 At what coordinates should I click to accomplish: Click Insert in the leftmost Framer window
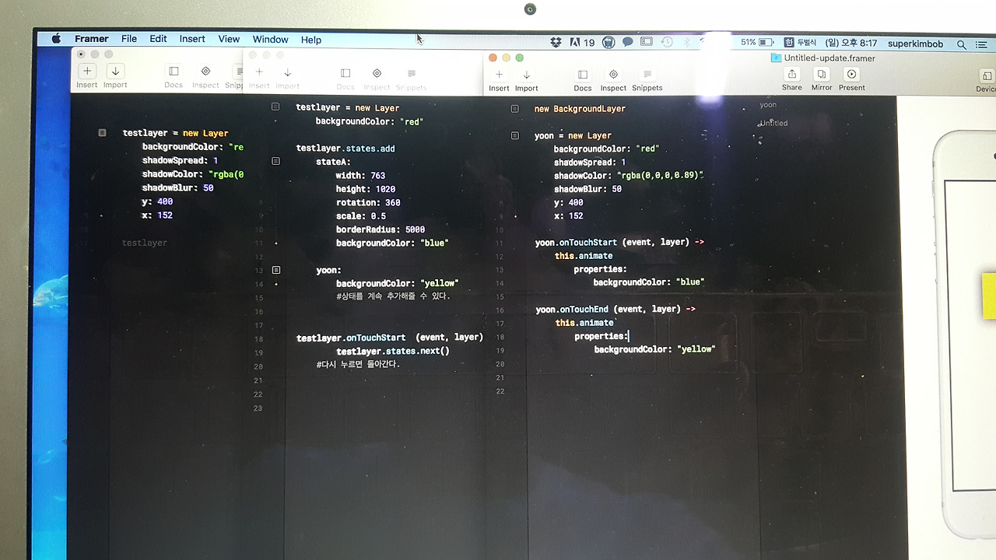tap(87, 75)
